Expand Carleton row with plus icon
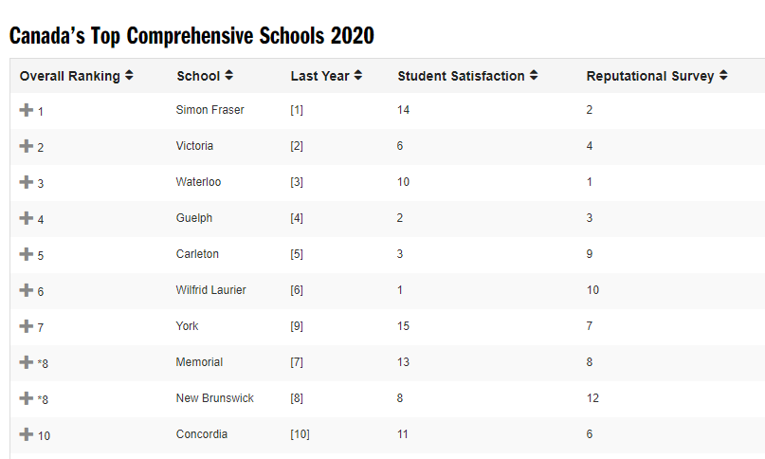 pos(27,254)
